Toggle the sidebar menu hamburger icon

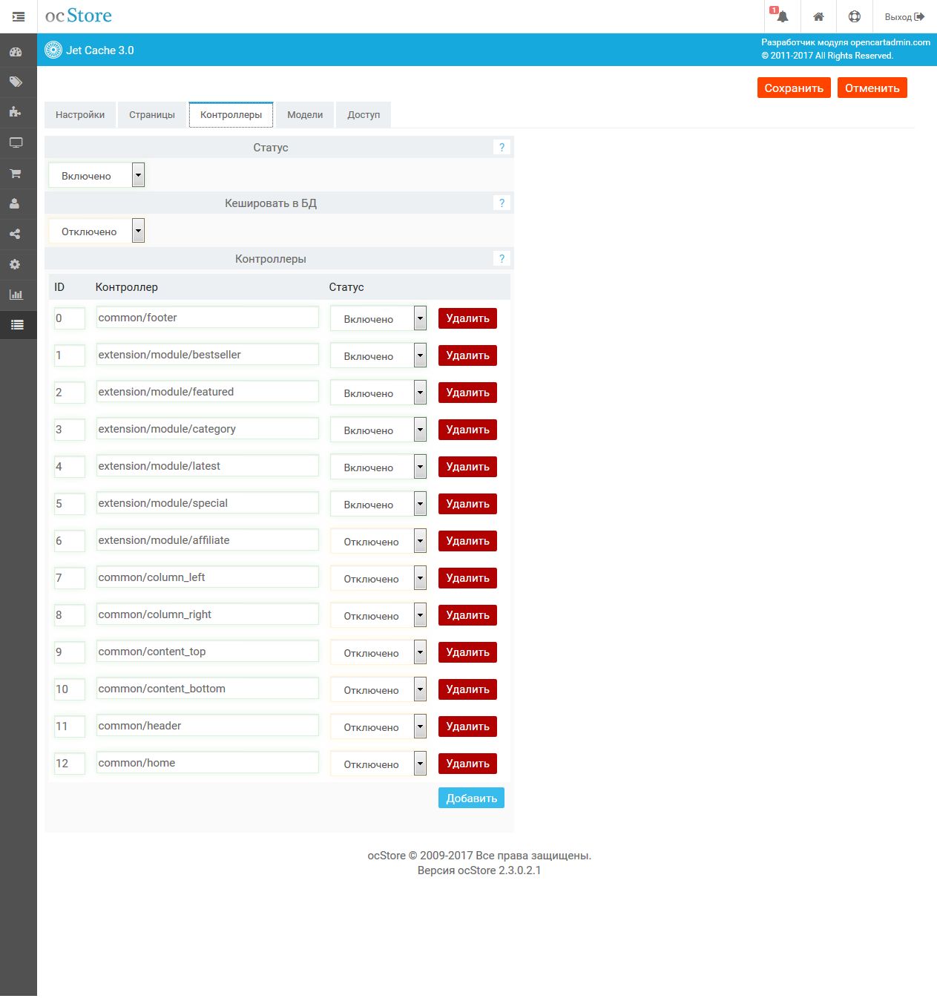click(x=19, y=16)
